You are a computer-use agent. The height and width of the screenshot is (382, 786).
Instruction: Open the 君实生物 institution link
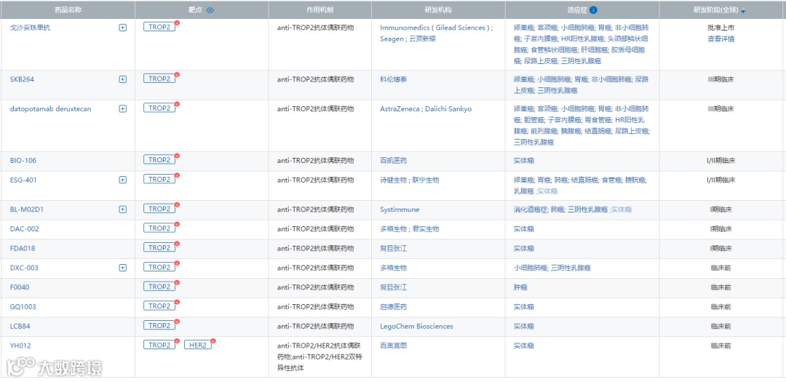[x=426, y=228]
